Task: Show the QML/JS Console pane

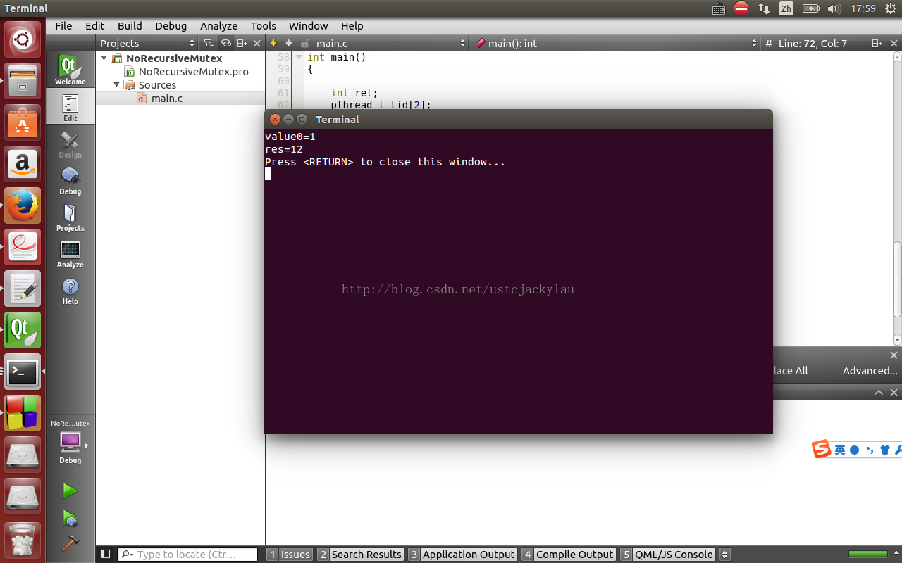Action: click(x=668, y=555)
